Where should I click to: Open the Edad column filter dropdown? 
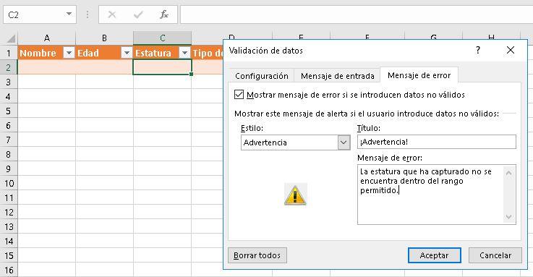[127, 53]
